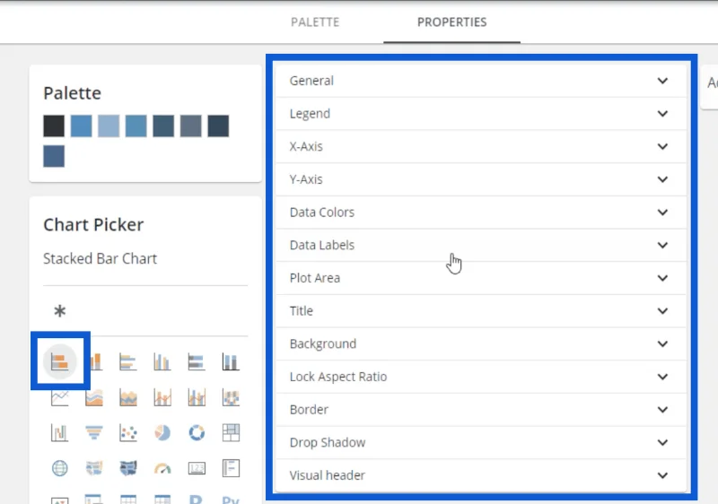Select the Waterfall Chart icon
Screen dimensions: 718x504
click(x=59, y=432)
